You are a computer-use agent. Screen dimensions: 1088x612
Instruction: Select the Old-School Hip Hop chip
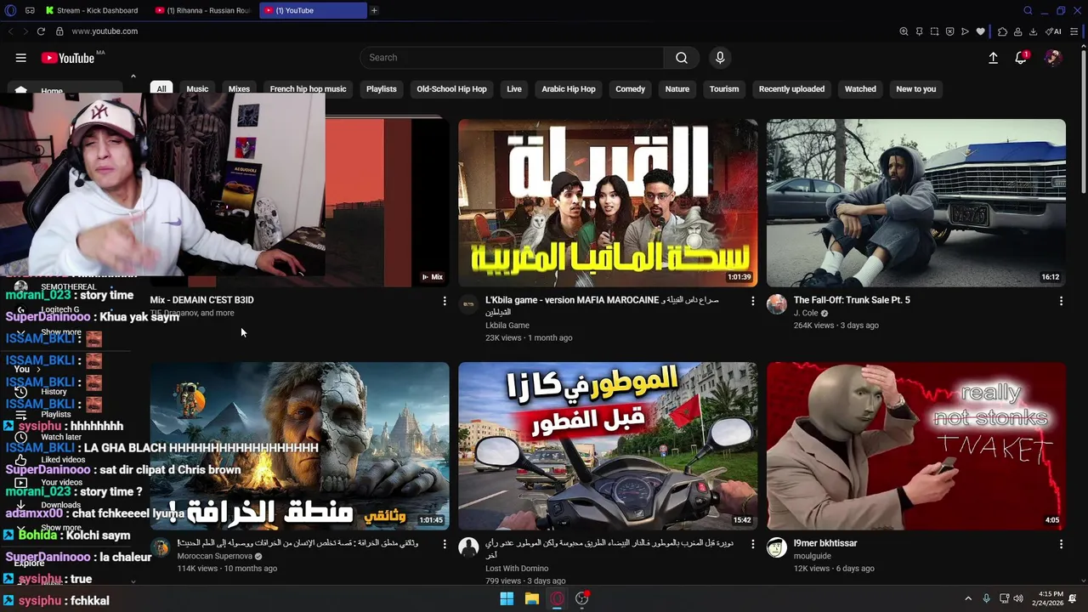(x=451, y=88)
